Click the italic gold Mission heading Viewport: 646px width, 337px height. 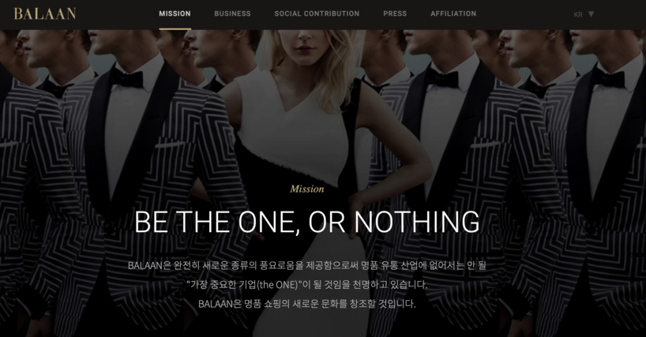(307, 189)
